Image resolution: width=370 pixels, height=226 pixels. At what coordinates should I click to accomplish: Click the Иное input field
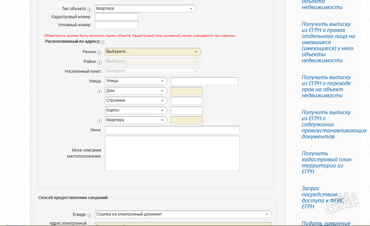coord(172,130)
